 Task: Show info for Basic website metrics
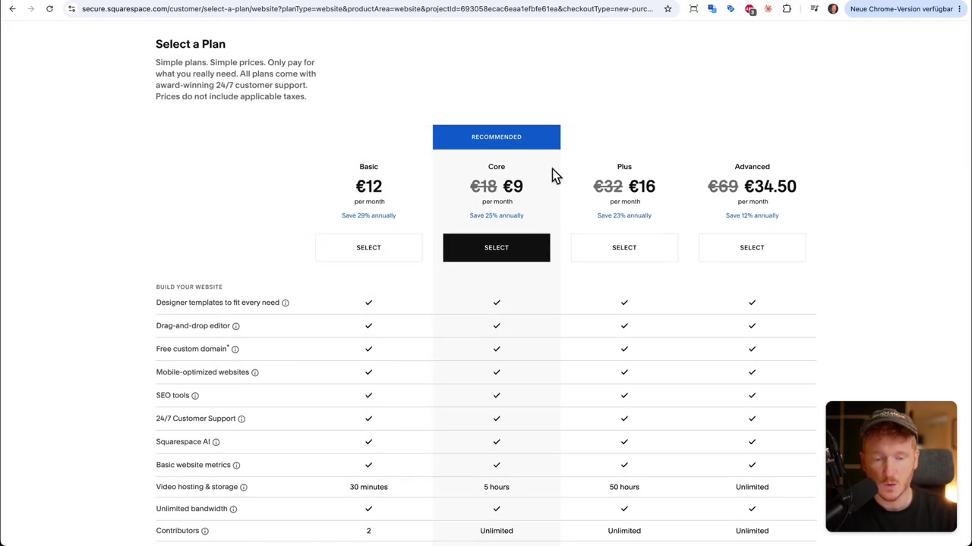coord(236,465)
